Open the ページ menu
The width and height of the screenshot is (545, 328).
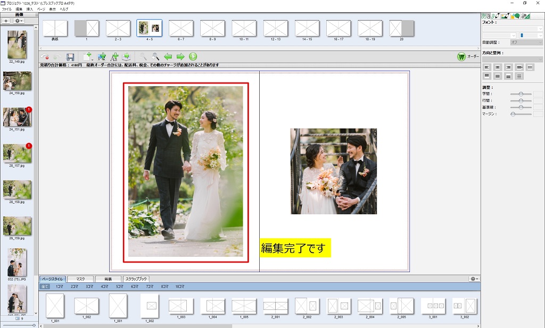pos(41,10)
